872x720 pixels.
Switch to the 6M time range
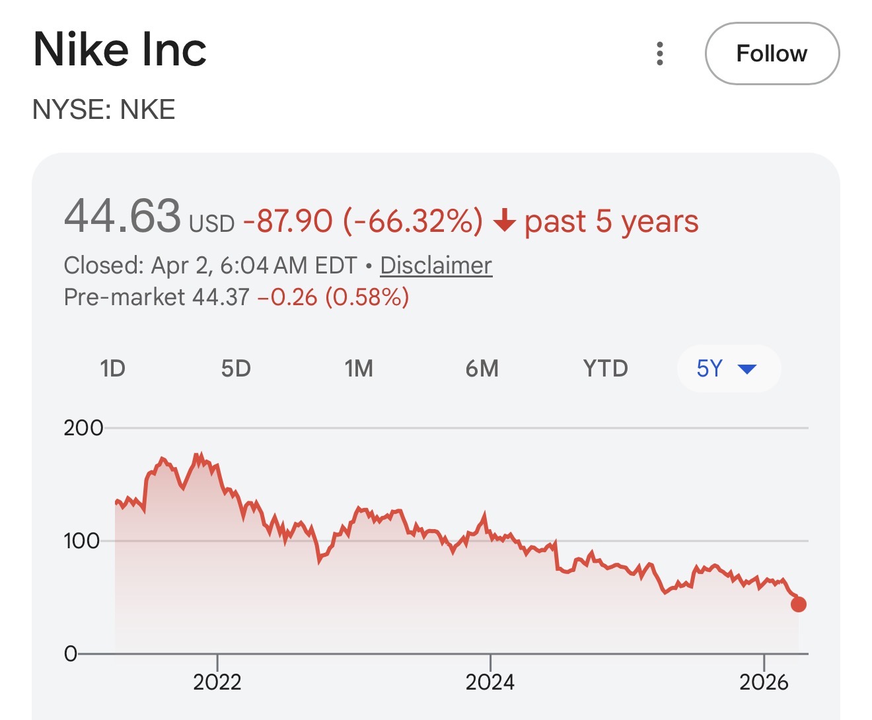482,368
